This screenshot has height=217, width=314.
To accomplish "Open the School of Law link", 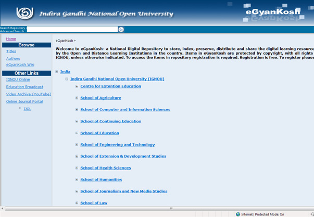I will pyautogui.click(x=94, y=203).
